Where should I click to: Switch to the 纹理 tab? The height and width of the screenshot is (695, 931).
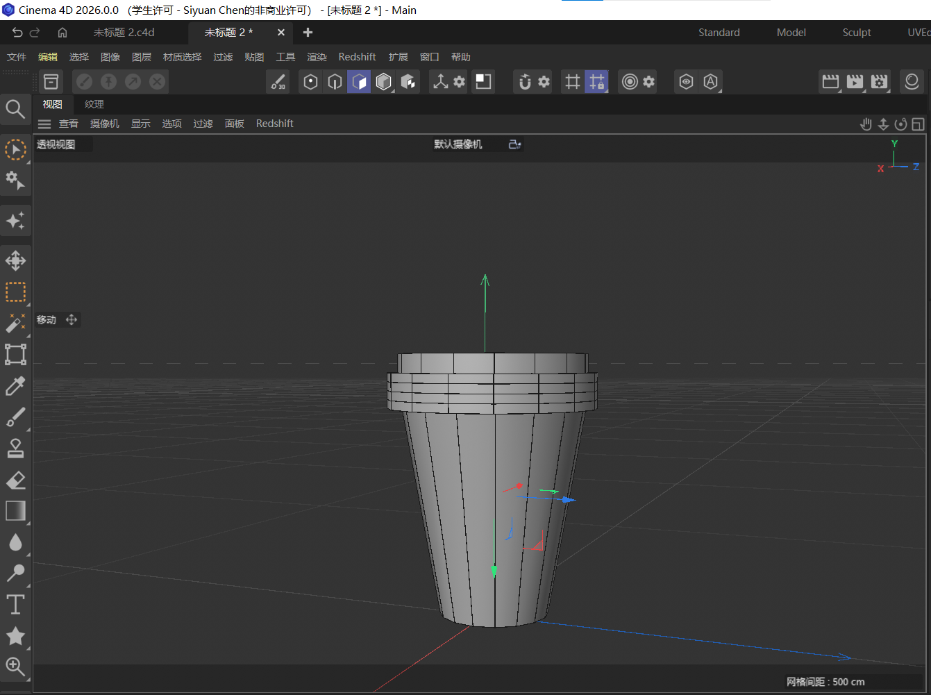pyautogui.click(x=94, y=104)
